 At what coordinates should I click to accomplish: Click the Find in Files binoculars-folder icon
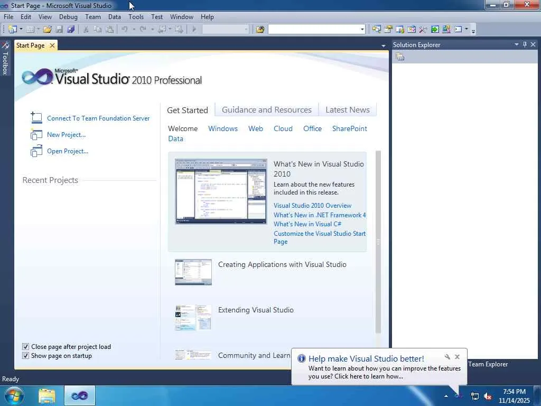260,30
